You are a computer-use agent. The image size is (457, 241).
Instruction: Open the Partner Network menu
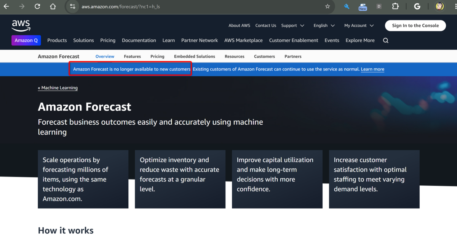[200, 40]
